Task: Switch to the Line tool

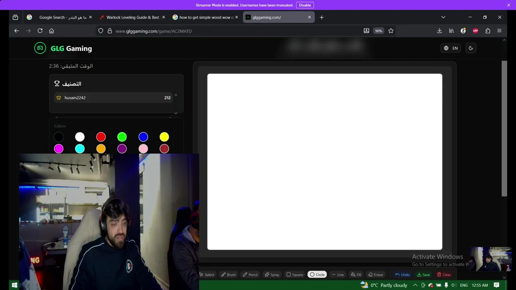Action: pyautogui.click(x=338, y=275)
